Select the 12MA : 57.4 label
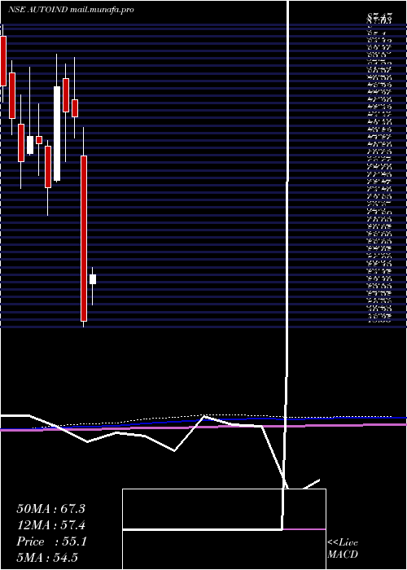 click(x=50, y=525)
